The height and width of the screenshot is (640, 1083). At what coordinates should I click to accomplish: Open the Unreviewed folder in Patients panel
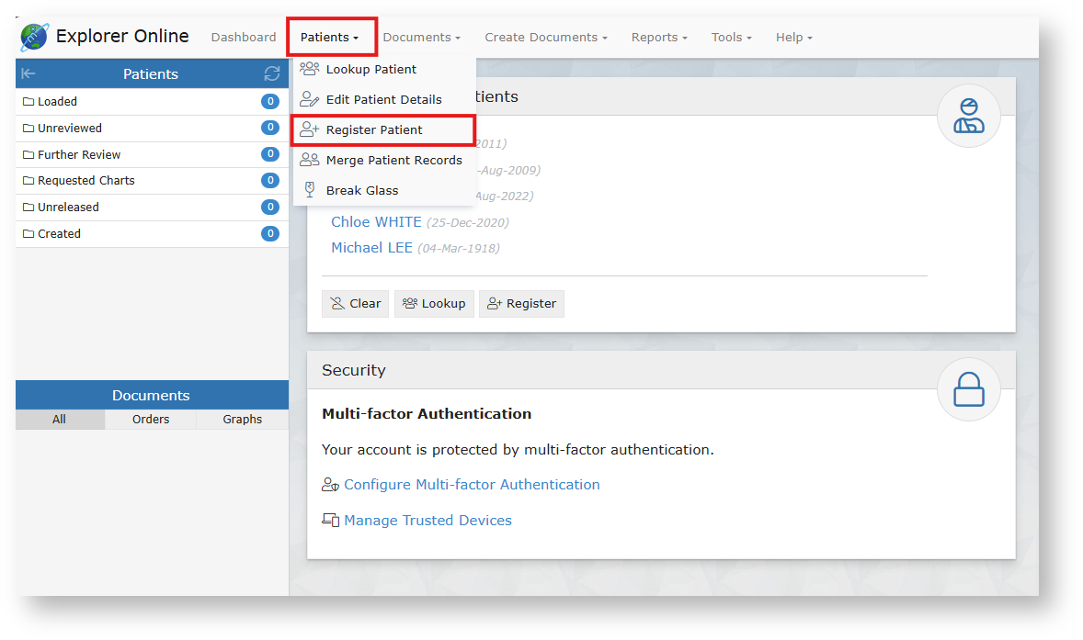pyautogui.click(x=70, y=129)
